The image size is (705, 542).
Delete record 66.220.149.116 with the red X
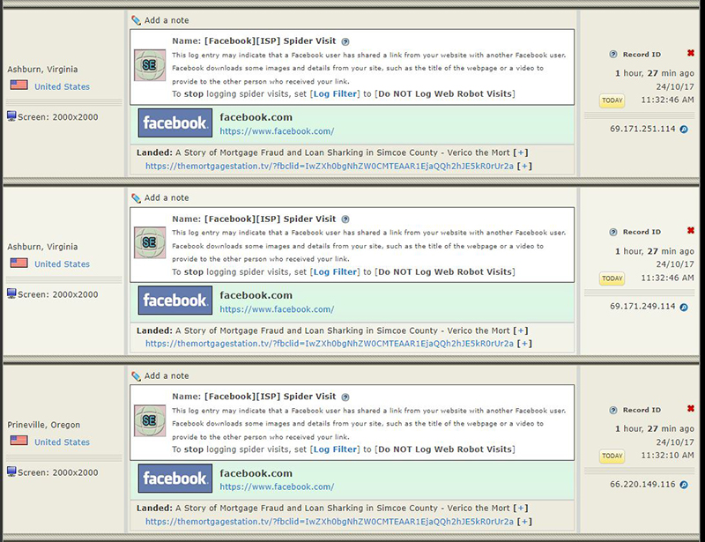(691, 408)
